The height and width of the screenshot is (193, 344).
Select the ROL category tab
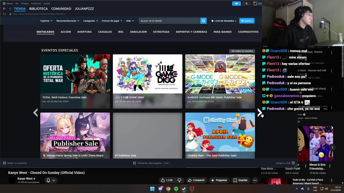[x=121, y=32]
